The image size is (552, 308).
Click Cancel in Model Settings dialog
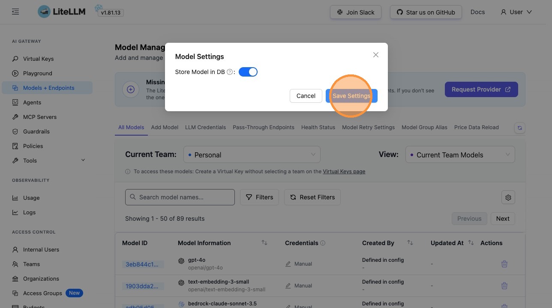pyautogui.click(x=306, y=96)
